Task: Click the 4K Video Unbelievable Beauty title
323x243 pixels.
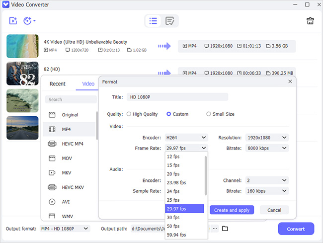Action: pos(85,42)
